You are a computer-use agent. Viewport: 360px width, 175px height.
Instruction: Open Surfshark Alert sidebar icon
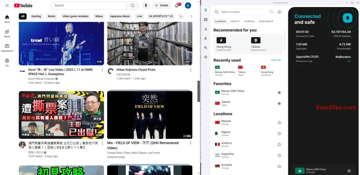(x=205, y=29)
